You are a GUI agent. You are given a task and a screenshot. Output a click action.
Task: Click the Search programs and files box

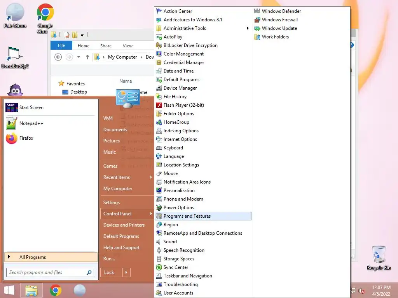(x=50, y=272)
